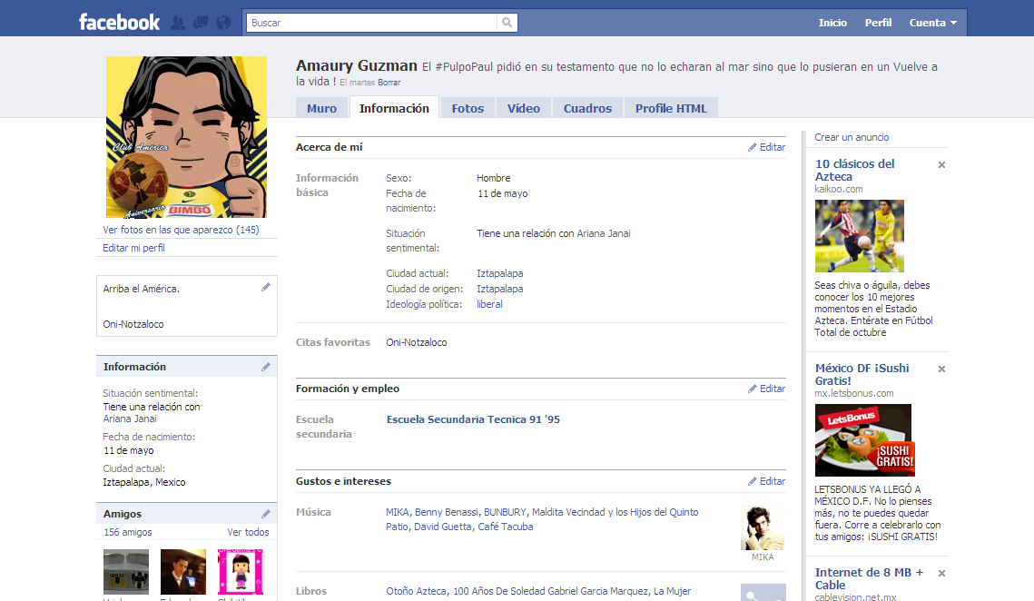
Task: Click Editar in Formación y empleo section
Action: tap(766, 389)
